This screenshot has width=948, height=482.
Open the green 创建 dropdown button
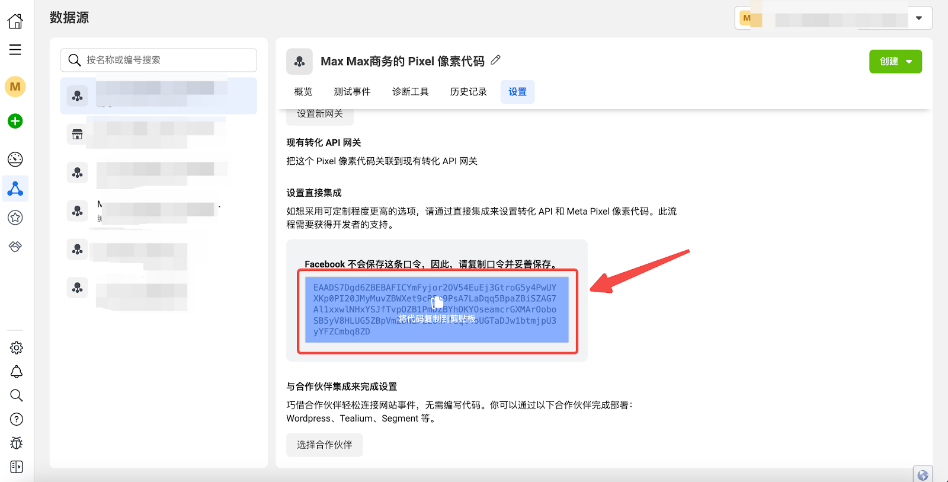pos(895,62)
